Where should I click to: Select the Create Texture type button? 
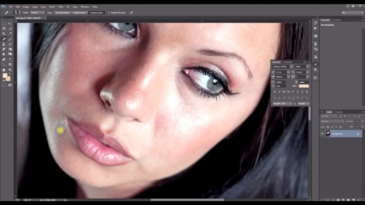pyautogui.click(x=80, y=13)
